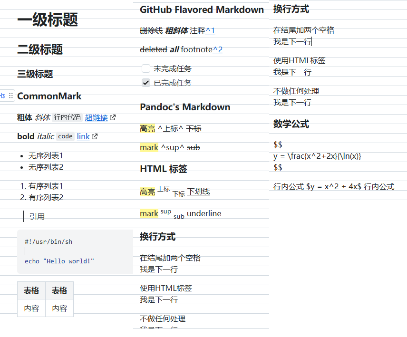
Task: Click the external link icon after "link"
Action: pyautogui.click(x=95, y=136)
